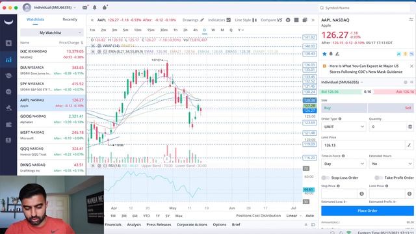The height and width of the screenshot is (234, 416).
Task: Select the Sell side
Action: pos(391,108)
